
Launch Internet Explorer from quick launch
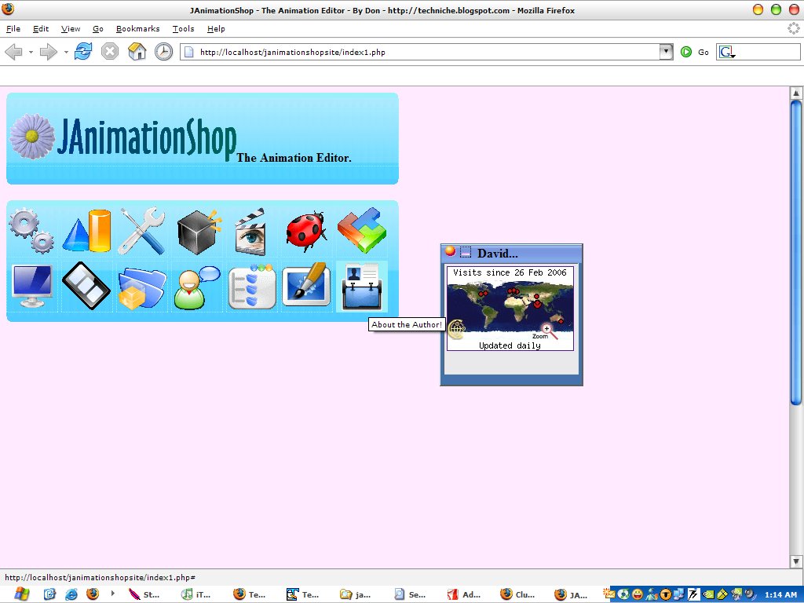[x=71, y=594]
